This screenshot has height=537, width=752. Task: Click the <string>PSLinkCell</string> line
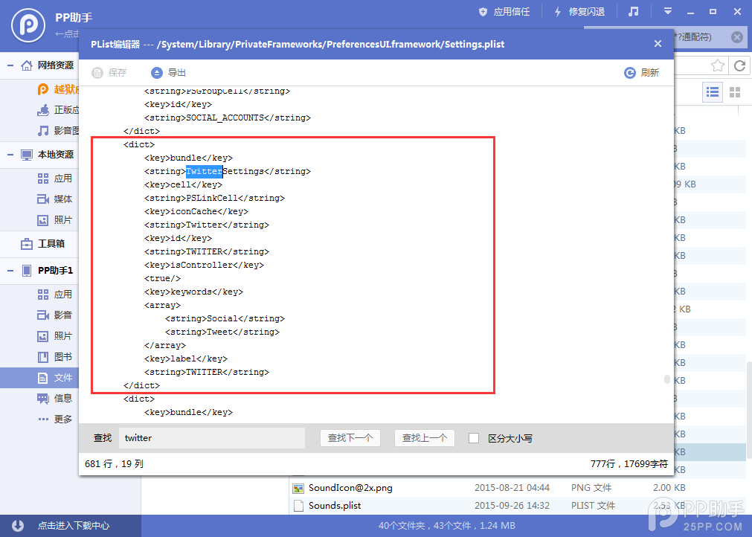pyautogui.click(x=214, y=198)
